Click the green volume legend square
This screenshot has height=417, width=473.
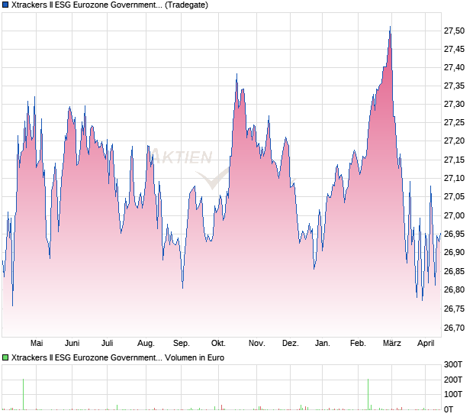(5, 357)
